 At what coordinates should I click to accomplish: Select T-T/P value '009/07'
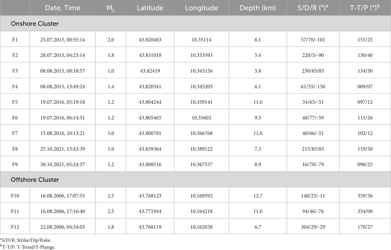[x=365, y=87]
